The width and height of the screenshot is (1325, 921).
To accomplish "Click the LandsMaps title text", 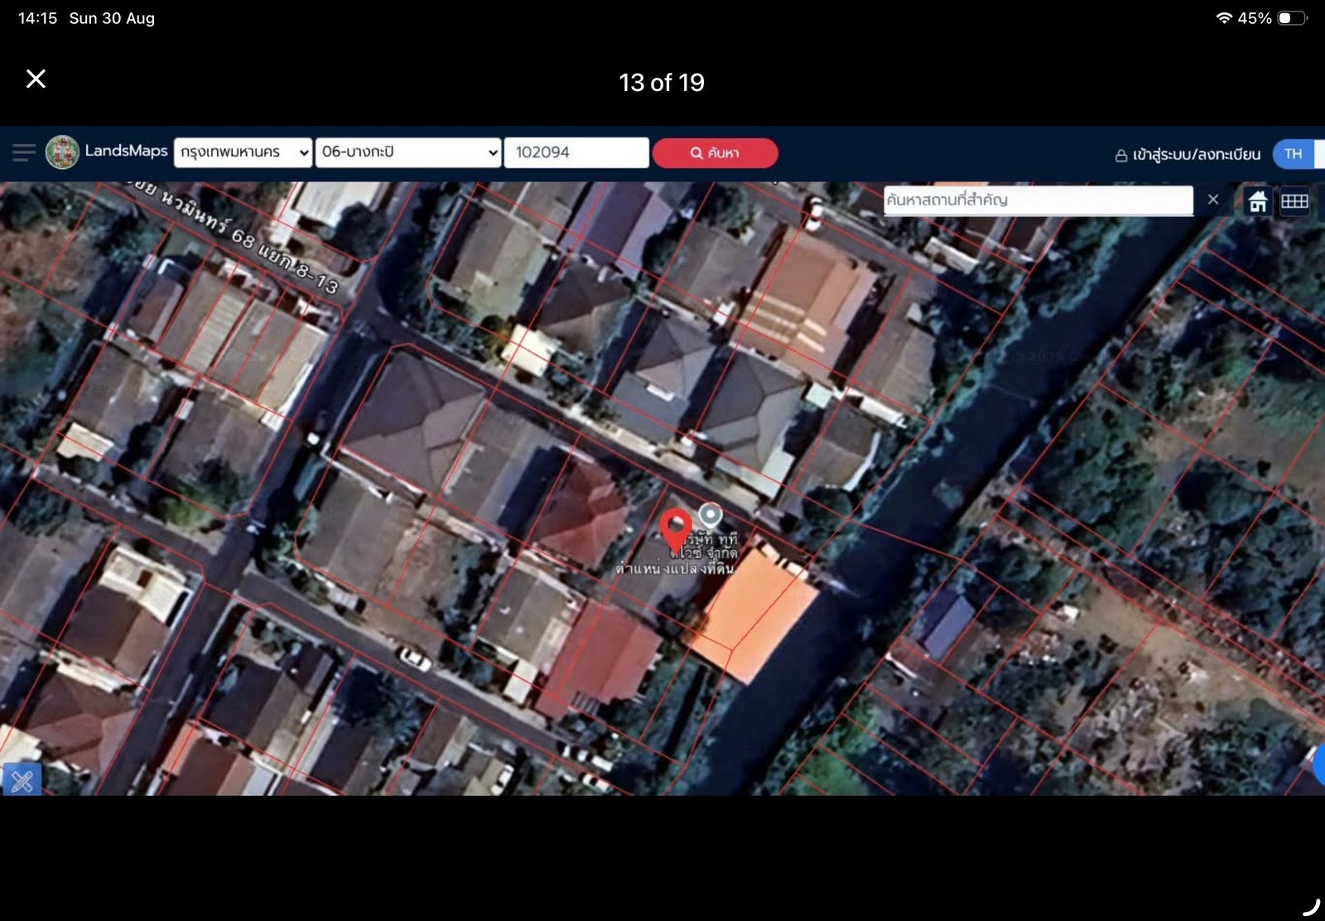I will pyautogui.click(x=126, y=151).
